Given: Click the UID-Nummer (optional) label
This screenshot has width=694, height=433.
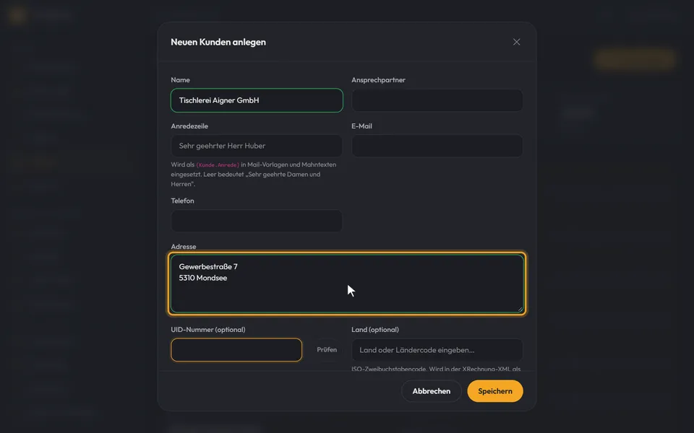Looking at the screenshot, I should (x=208, y=330).
